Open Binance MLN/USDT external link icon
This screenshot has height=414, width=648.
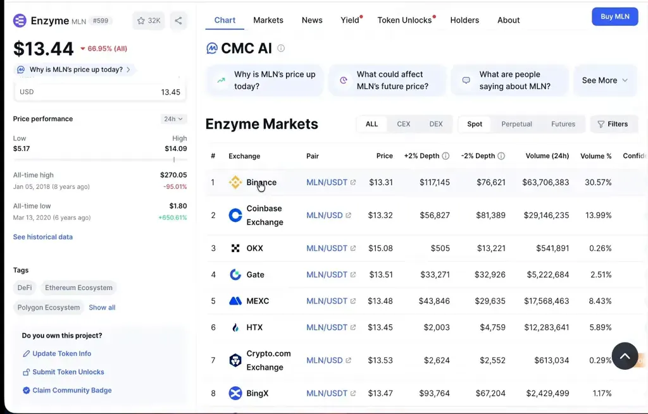coord(353,183)
